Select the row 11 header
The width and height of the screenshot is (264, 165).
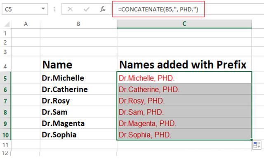point(5,145)
